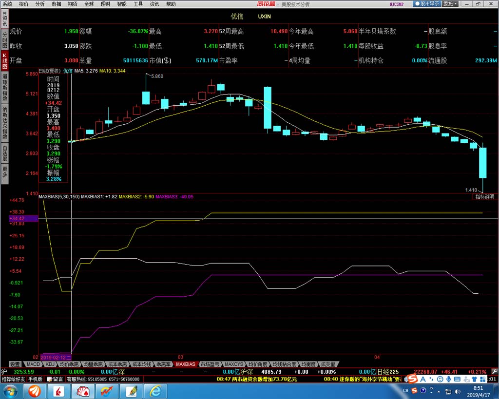Open the 帮助 menu
499x399 pixels.
171,4
